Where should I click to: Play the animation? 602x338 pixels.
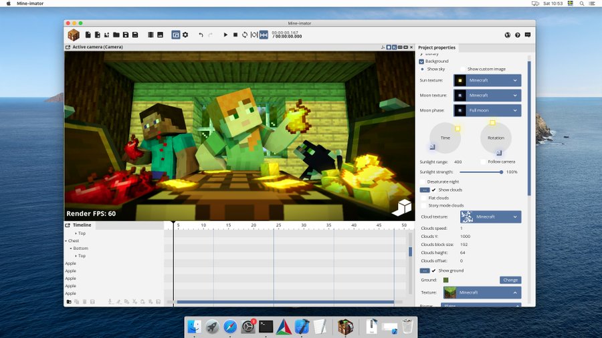[225, 35]
